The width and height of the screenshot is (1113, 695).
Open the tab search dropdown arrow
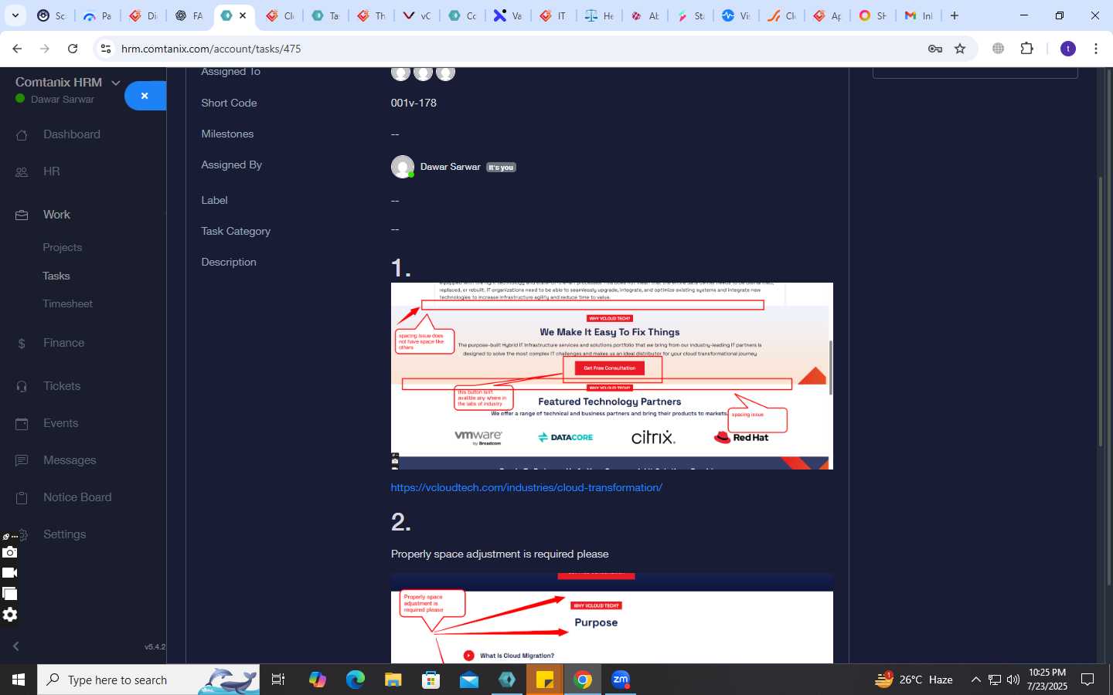[15, 15]
